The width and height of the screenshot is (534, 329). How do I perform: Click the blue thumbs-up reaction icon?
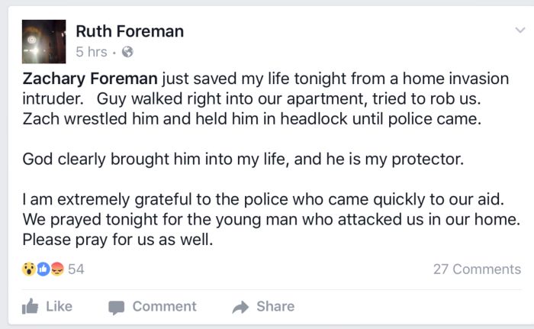point(43,269)
